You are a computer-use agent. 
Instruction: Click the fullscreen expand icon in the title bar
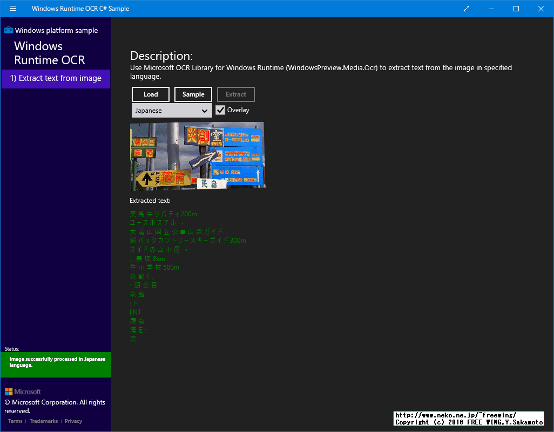[466, 9]
